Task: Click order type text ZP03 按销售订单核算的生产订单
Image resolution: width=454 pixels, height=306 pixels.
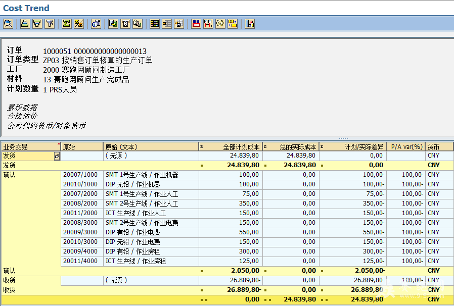Action: click(98, 60)
